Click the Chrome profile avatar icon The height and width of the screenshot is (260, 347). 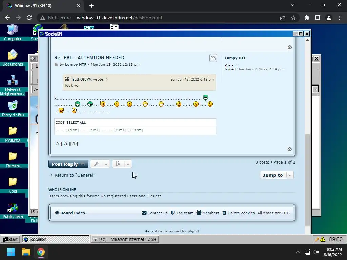point(329,18)
